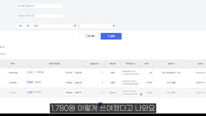Focus the coupon name input field
Viewport: 206px width, 116px height.
[x=39, y=16]
